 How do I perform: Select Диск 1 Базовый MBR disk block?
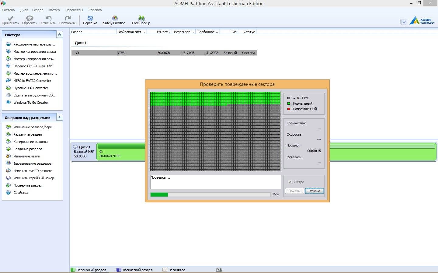click(84, 152)
